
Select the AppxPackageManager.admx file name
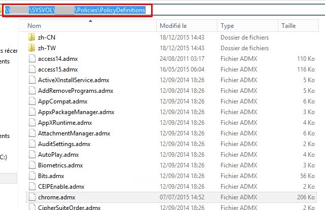coord(76,112)
